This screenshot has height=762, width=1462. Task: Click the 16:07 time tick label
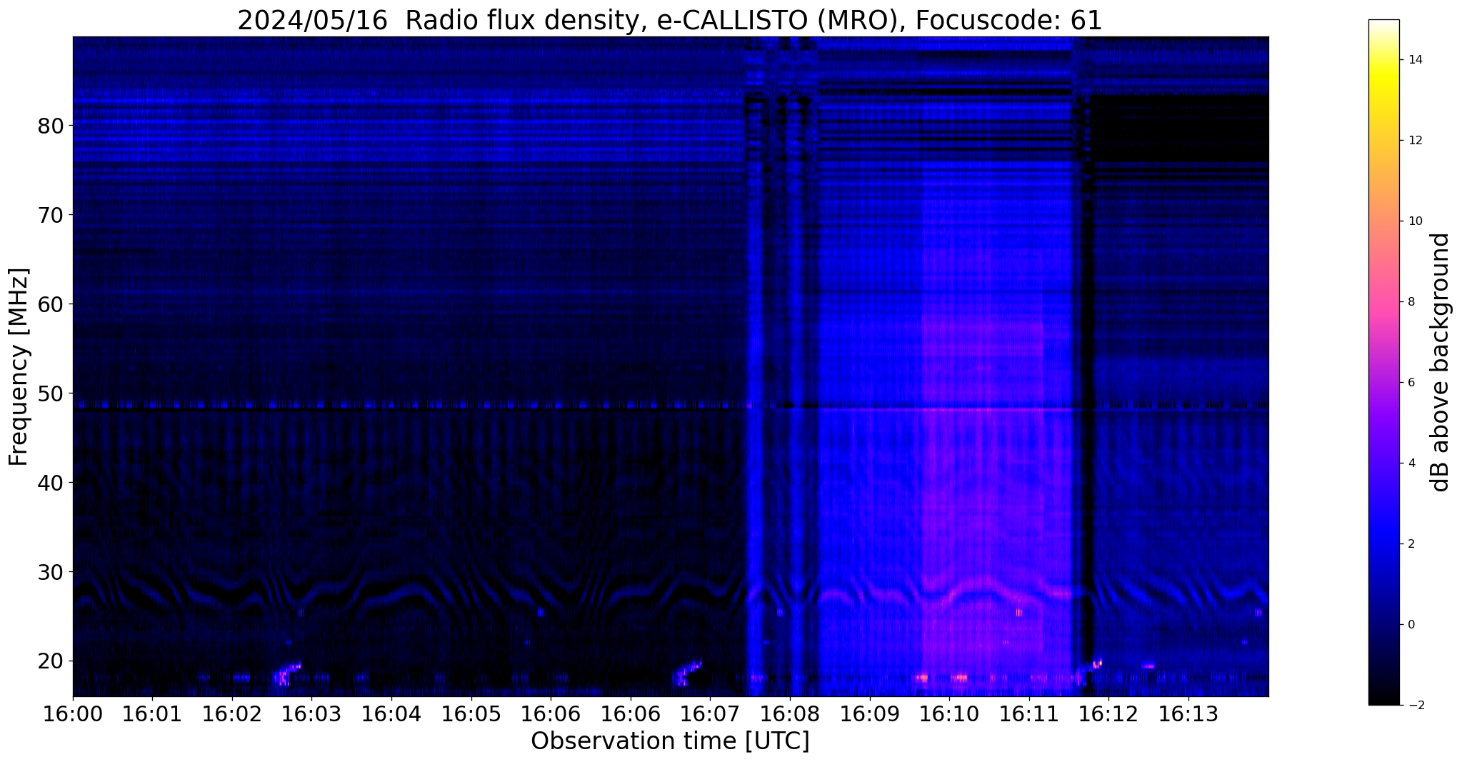click(x=710, y=713)
